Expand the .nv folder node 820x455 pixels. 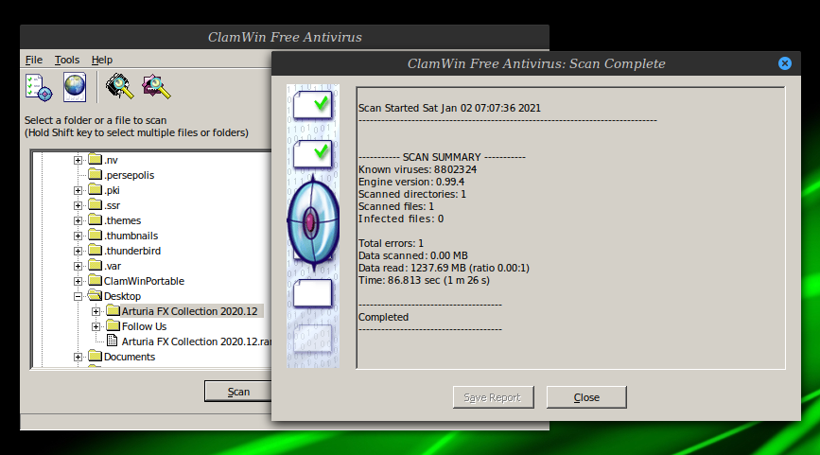point(78,160)
